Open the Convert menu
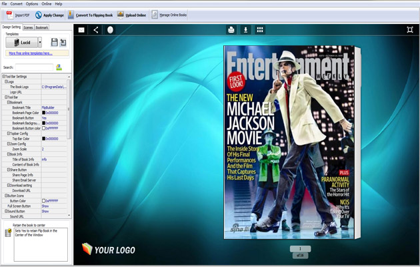 pyautogui.click(x=17, y=4)
